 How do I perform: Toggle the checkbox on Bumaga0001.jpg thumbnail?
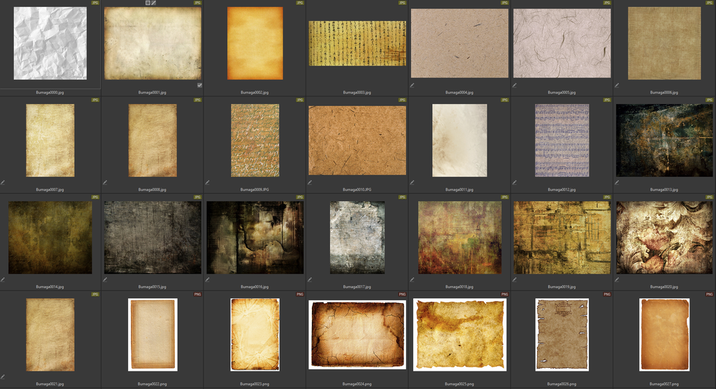click(199, 85)
